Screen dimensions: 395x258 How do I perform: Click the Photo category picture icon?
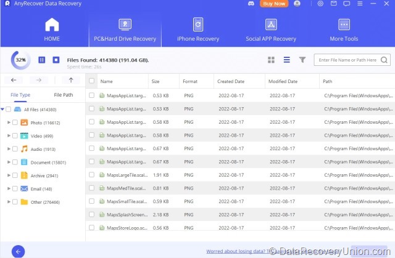click(24, 123)
